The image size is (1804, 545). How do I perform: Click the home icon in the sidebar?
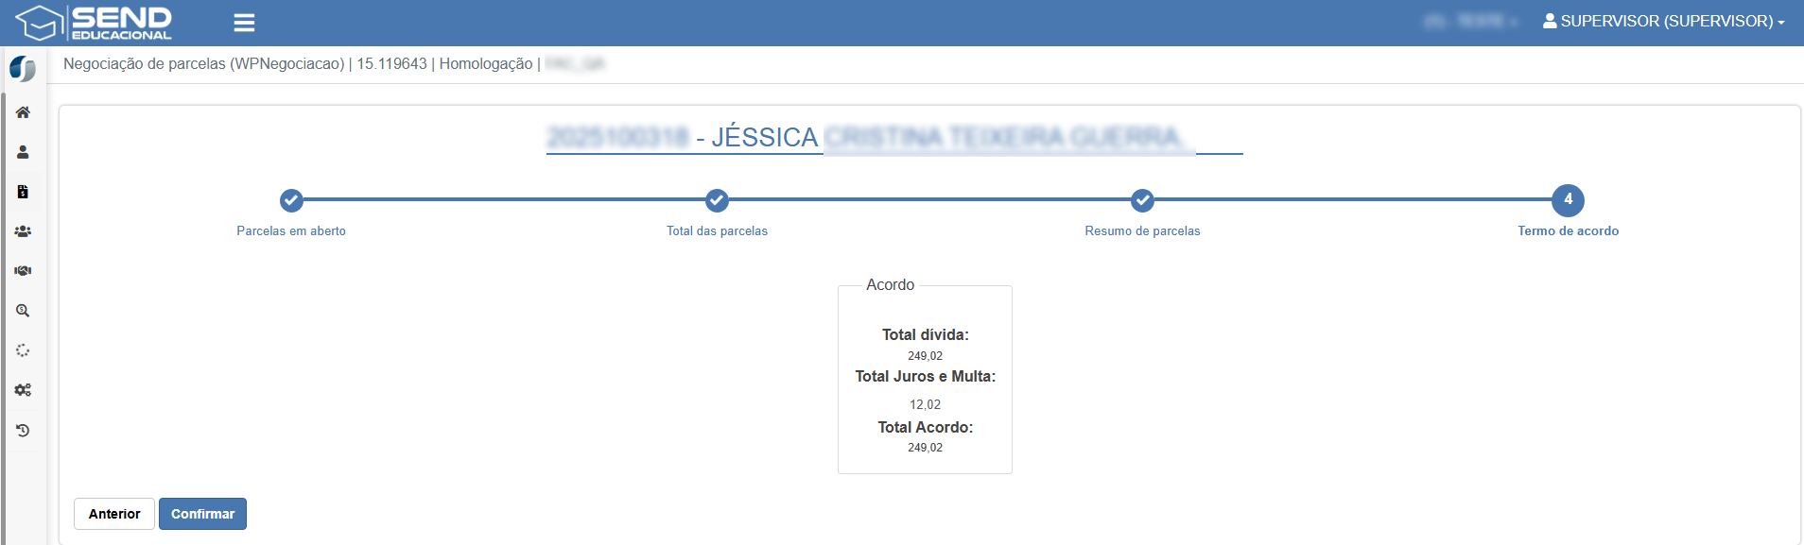tap(23, 112)
